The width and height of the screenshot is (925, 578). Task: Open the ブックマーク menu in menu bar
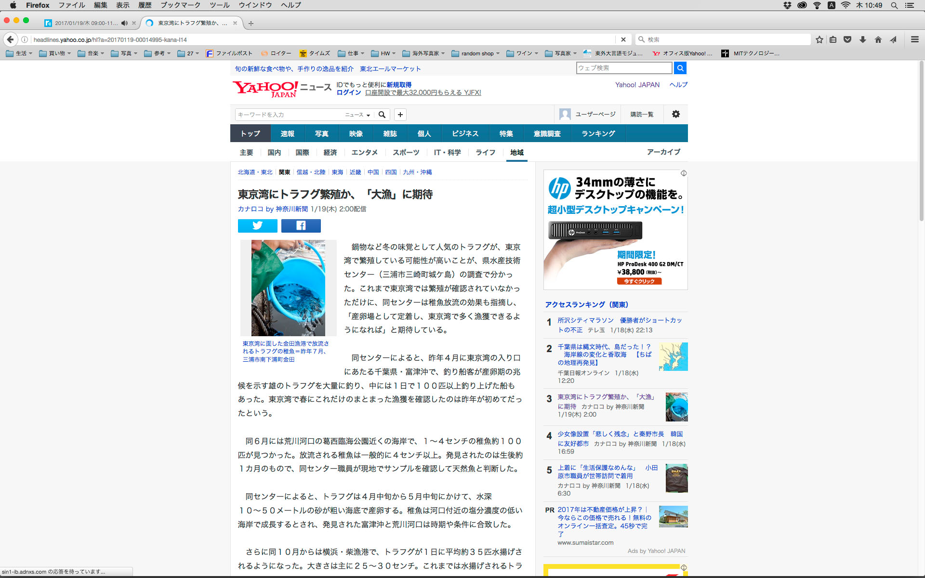[x=180, y=5]
